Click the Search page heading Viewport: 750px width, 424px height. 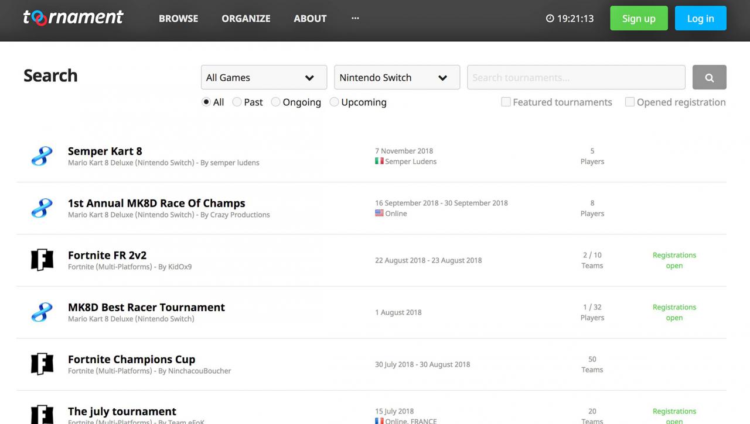point(50,75)
